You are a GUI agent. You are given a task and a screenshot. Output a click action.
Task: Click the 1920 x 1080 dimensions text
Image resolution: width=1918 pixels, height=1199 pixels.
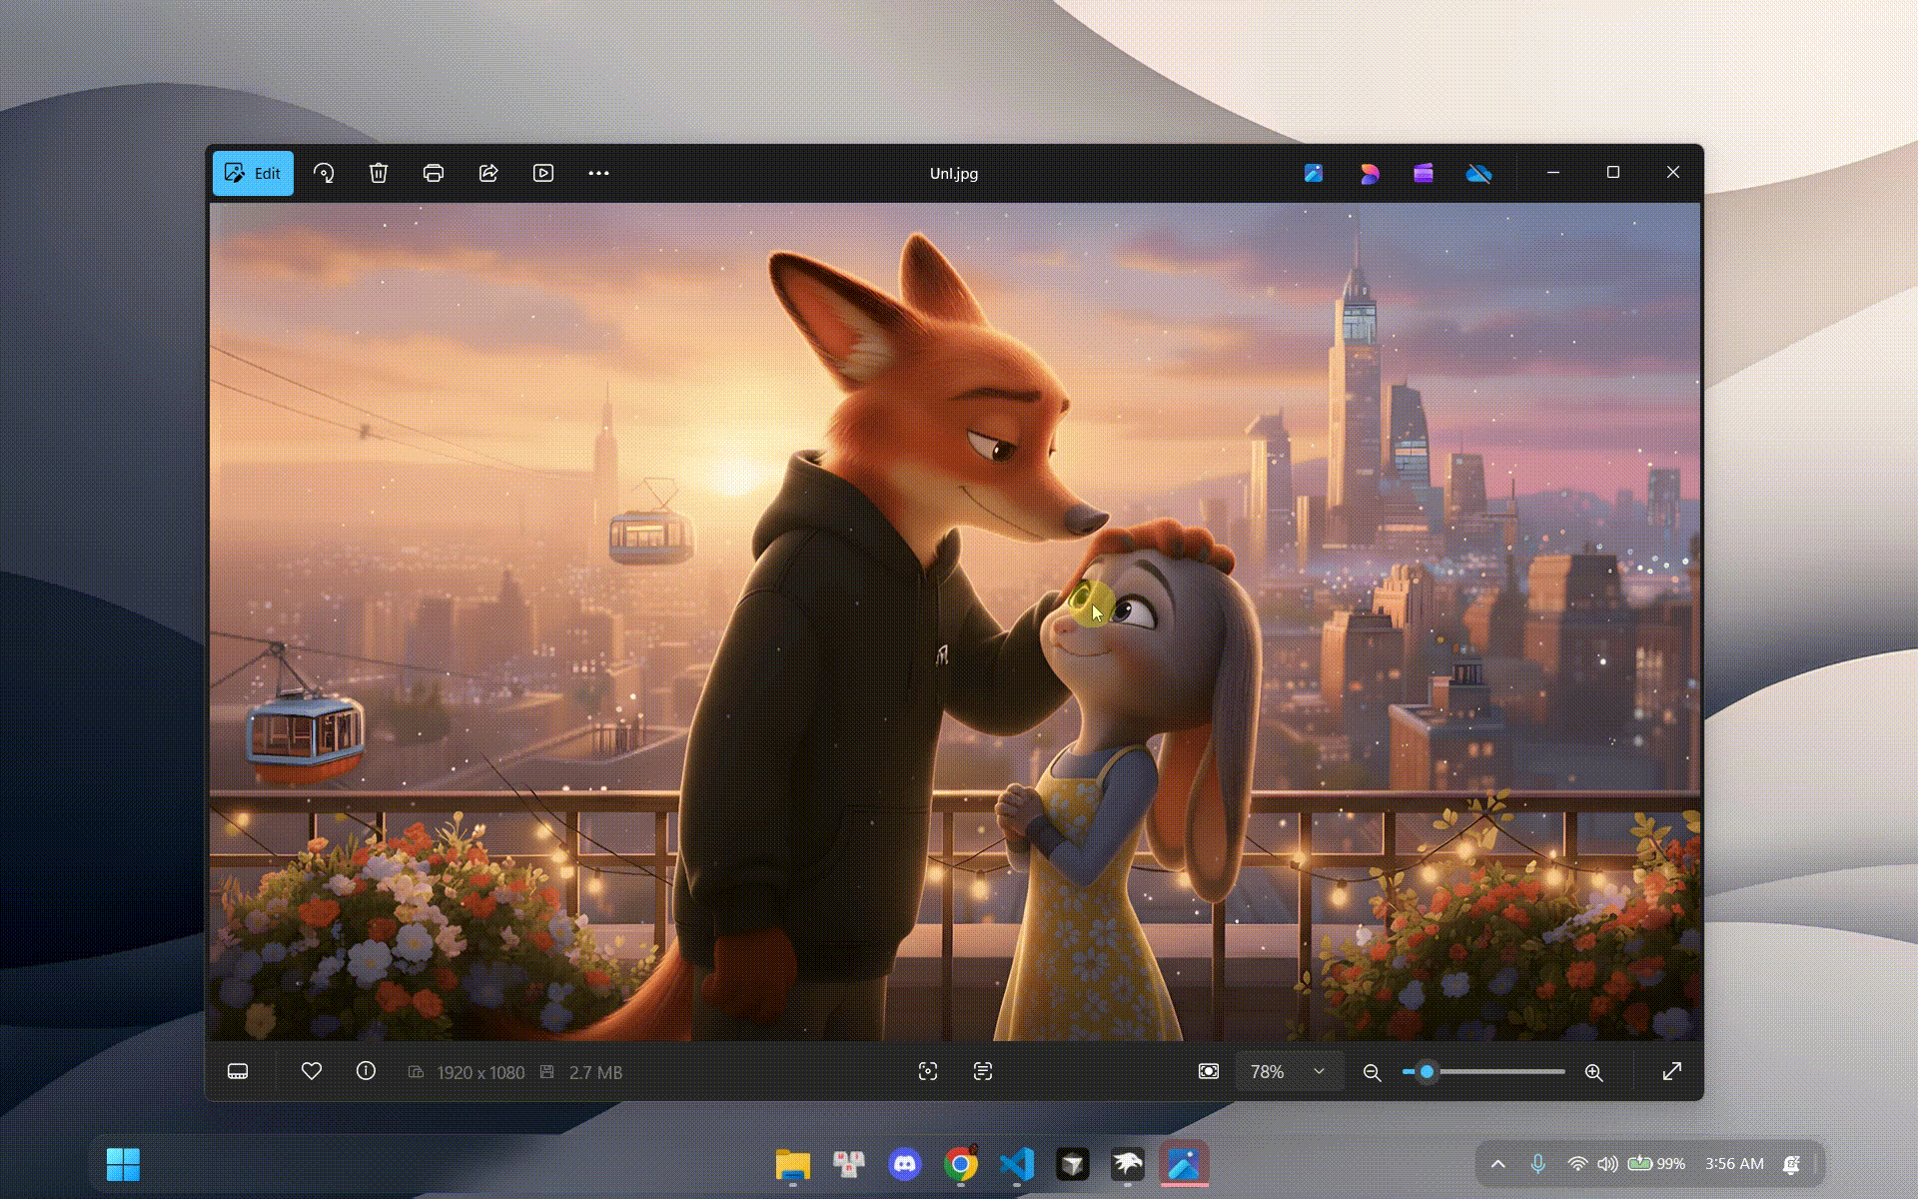480,1072
